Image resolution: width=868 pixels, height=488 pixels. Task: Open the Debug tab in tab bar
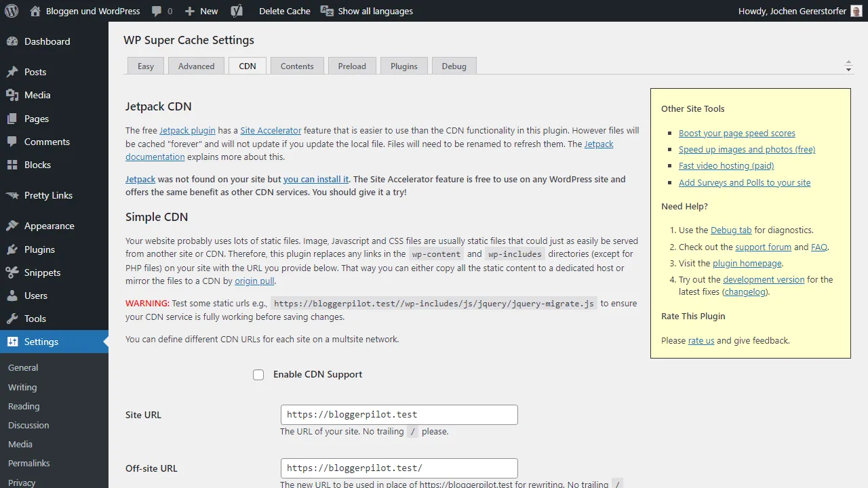tap(454, 66)
